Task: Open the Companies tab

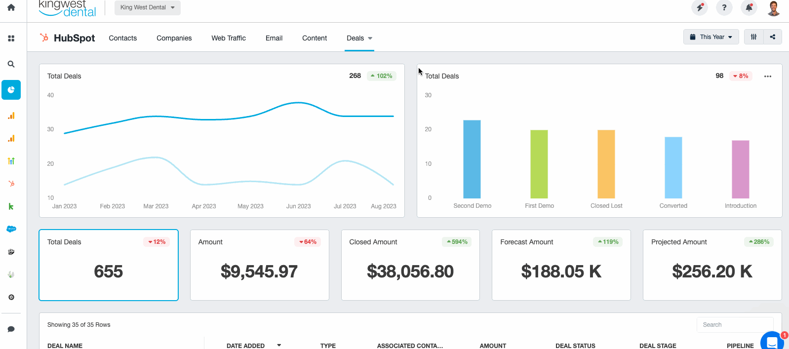Action: [174, 38]
